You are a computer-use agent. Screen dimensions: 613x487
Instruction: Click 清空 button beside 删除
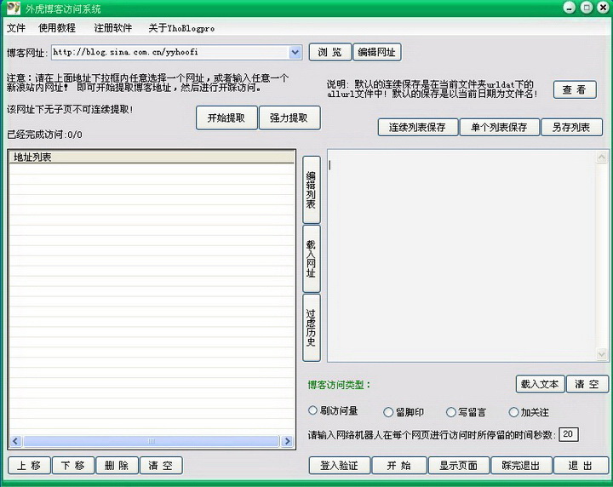tap(161, 466)
